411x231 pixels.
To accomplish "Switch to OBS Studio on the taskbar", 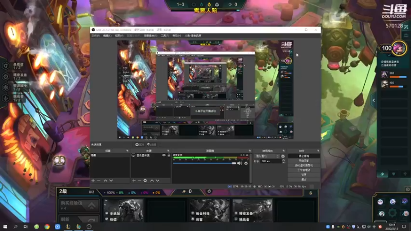I will pos(89,226).
